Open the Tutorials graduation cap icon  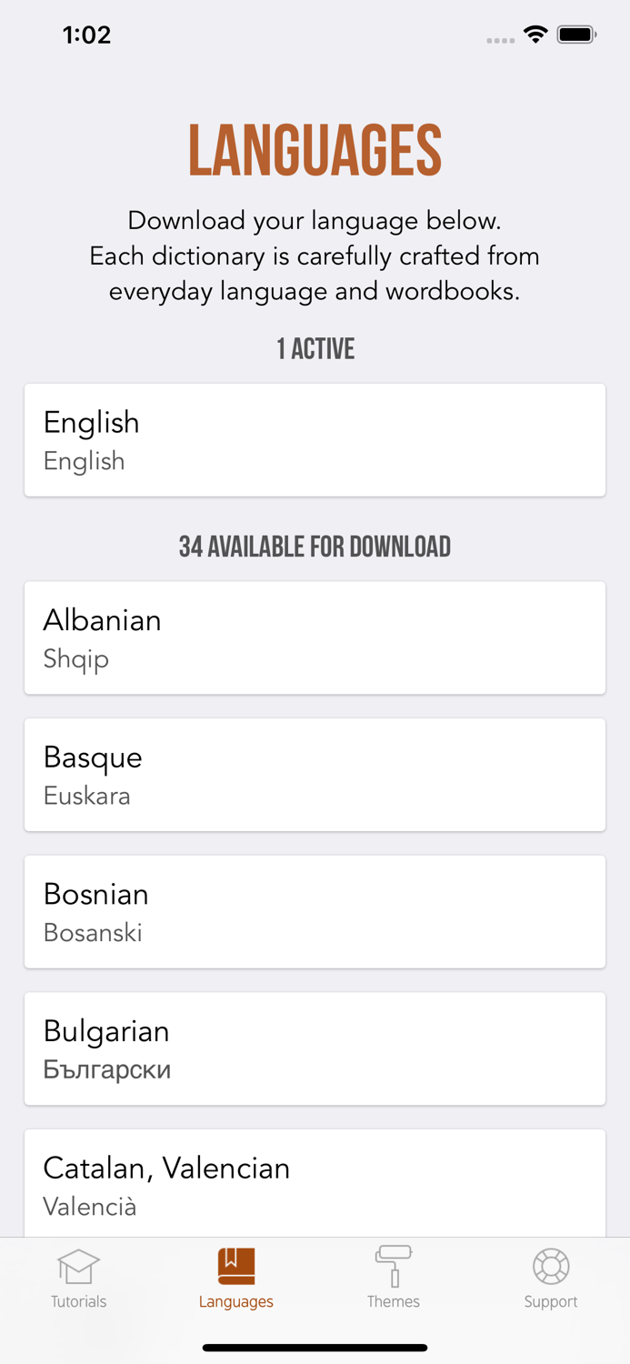[78, 1266]
